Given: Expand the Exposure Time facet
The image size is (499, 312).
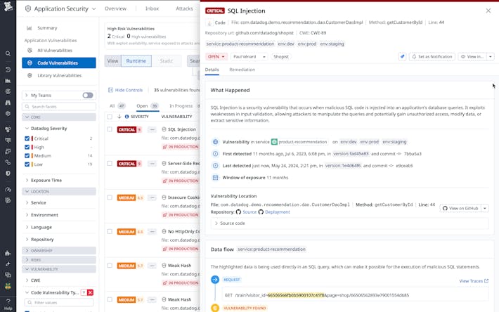Looking at the screenshot, I should [46, 180].
